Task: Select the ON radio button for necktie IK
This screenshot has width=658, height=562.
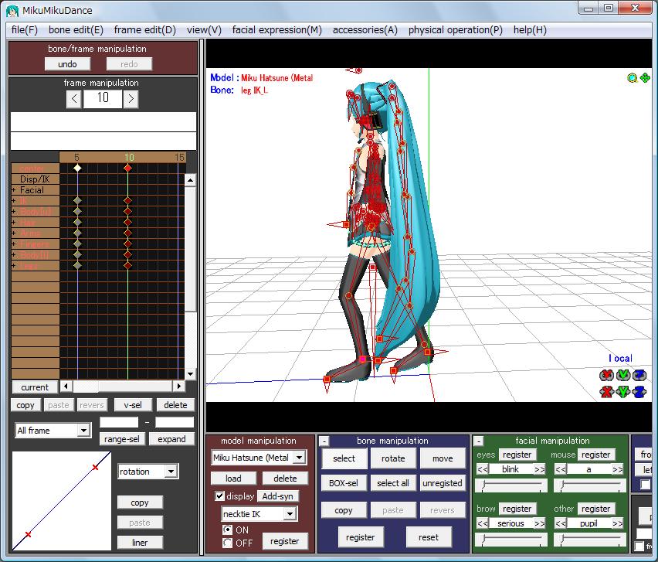Action: click(x=227, y=530)
